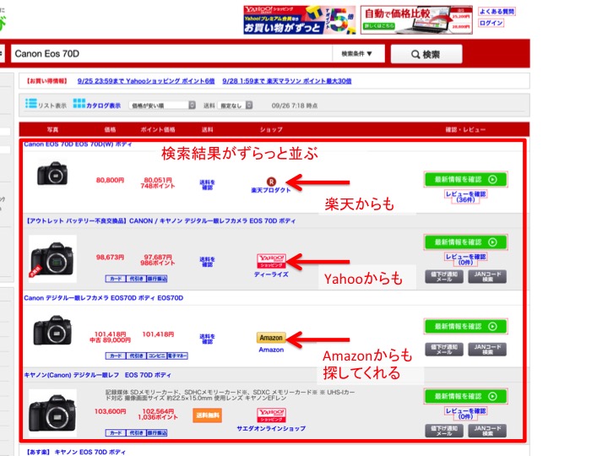Open the 検索条件 dropdown

358,54
